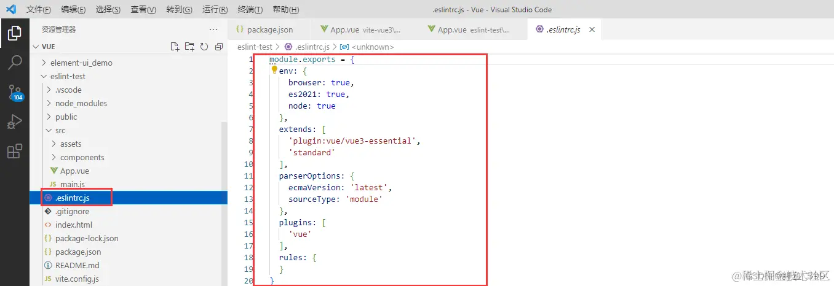The width and height of the screenshot is (834, 286).
Task: Click eslint-test in the breadcrumb
Action: (x=255, y=47)
